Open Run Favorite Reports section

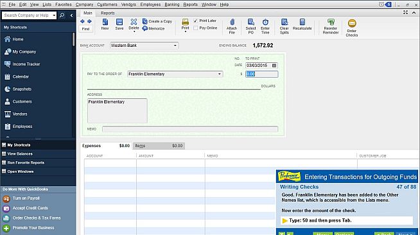tap(38, 162)
